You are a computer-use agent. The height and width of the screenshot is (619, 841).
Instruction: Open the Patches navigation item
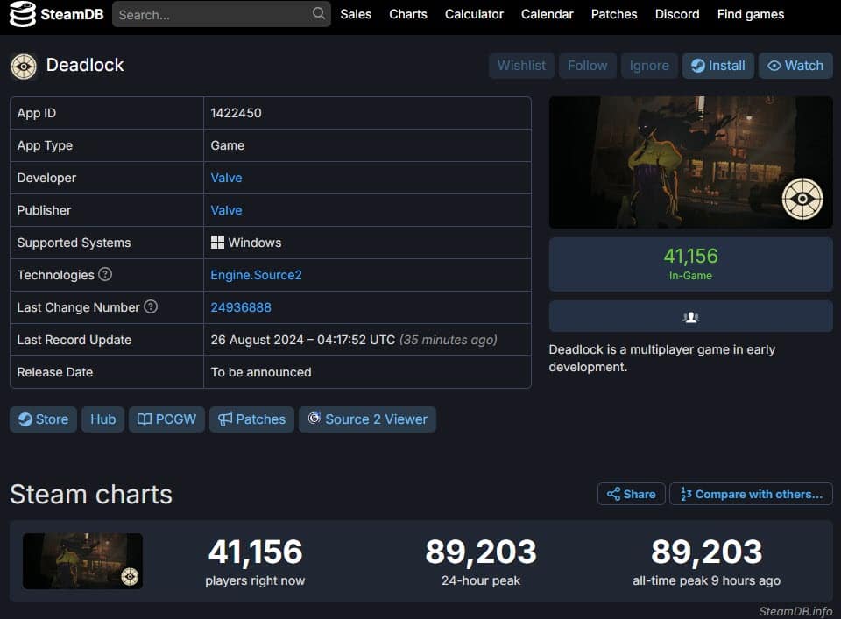pyautogui.click(x=614, y=15)
